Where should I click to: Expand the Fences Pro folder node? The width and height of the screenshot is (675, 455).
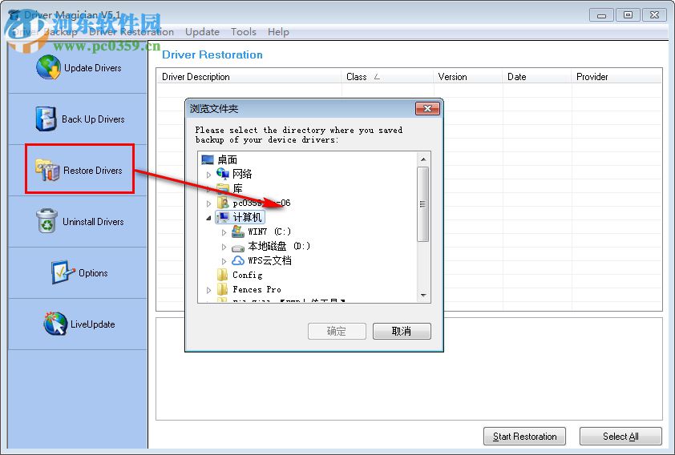pos(208,290)
